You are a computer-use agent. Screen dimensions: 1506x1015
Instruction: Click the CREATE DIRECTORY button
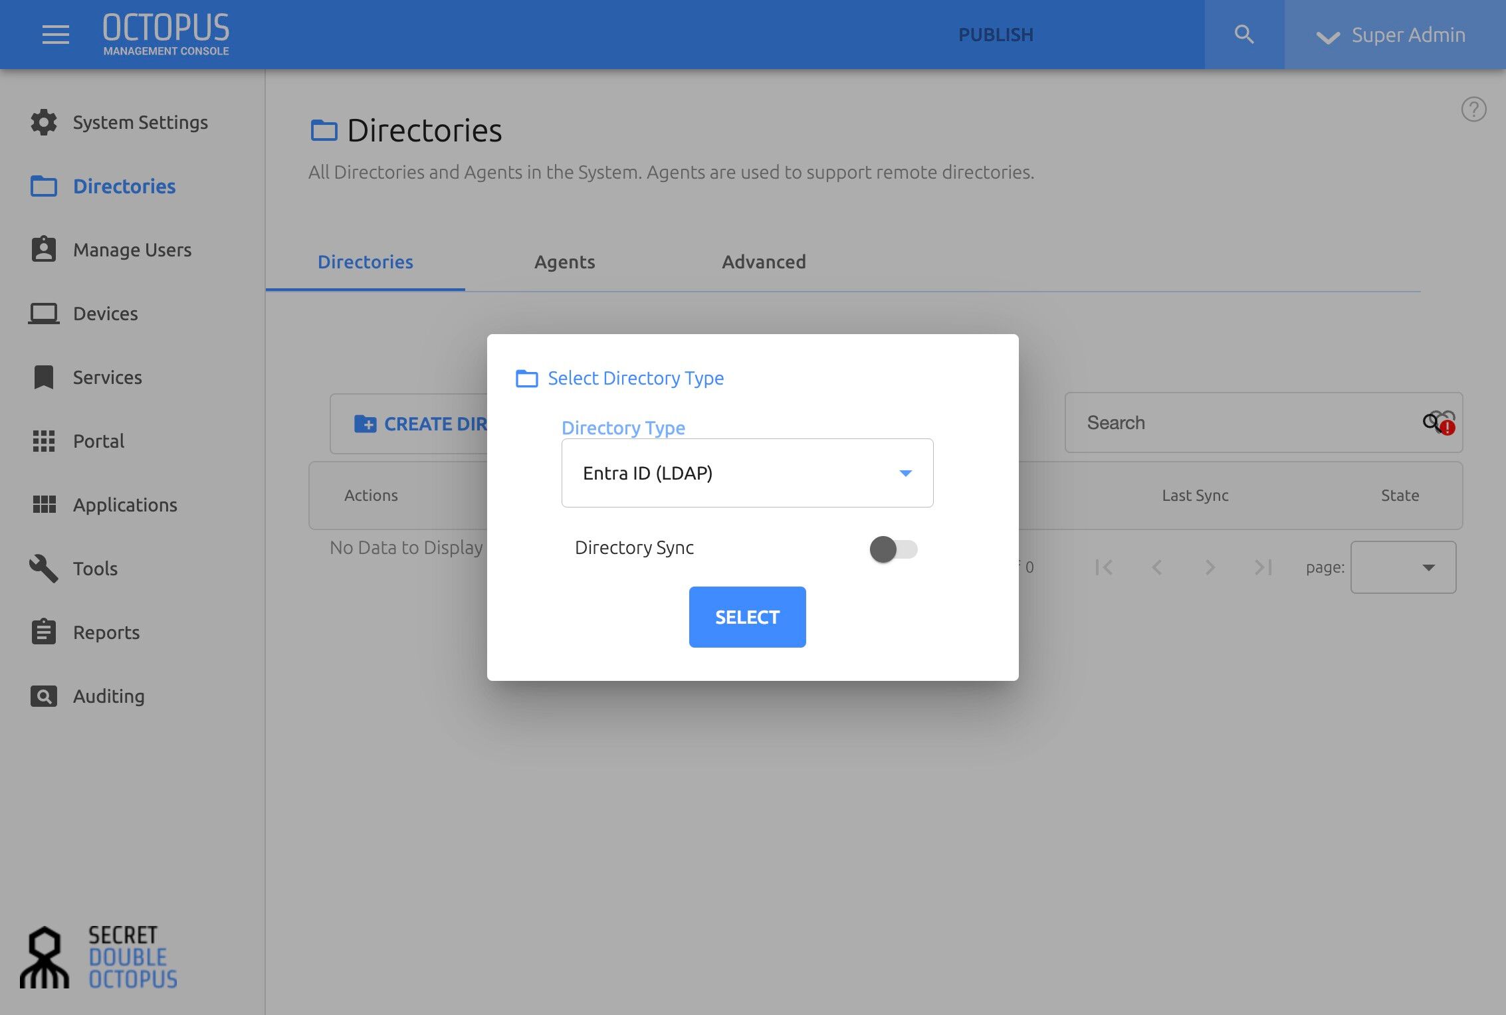tap(409, 423)
